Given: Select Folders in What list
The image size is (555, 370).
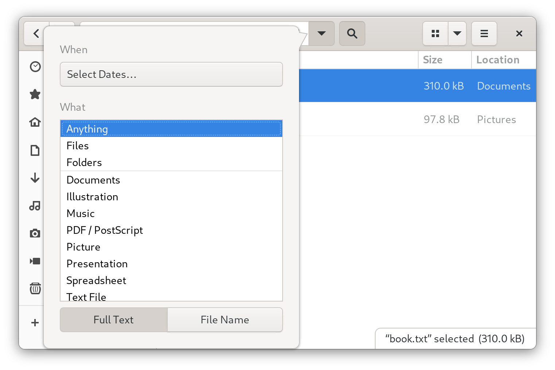Looking at the screenshot, I should point(84,162).
